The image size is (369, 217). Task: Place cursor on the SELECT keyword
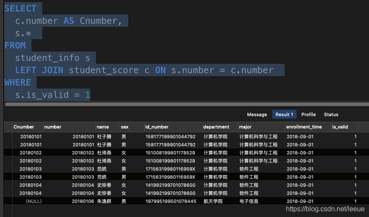point(20,9)
